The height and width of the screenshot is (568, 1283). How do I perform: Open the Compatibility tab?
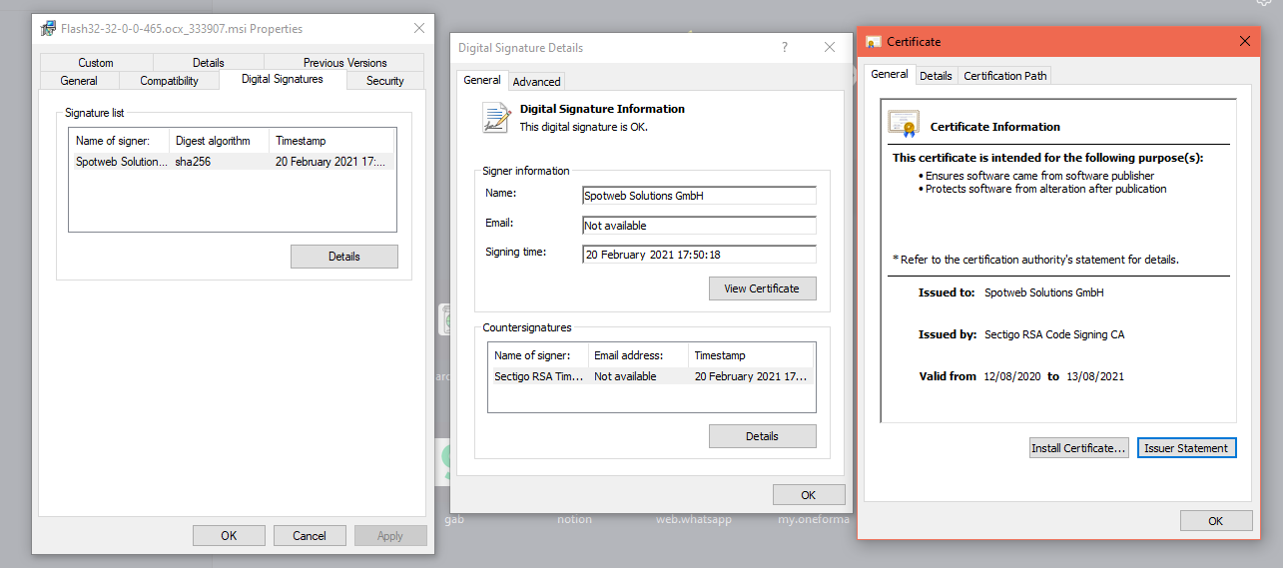(x=169, y=81)
